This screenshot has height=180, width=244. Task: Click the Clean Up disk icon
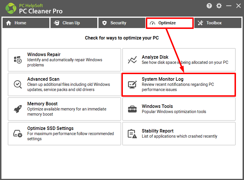pos(57,23)
